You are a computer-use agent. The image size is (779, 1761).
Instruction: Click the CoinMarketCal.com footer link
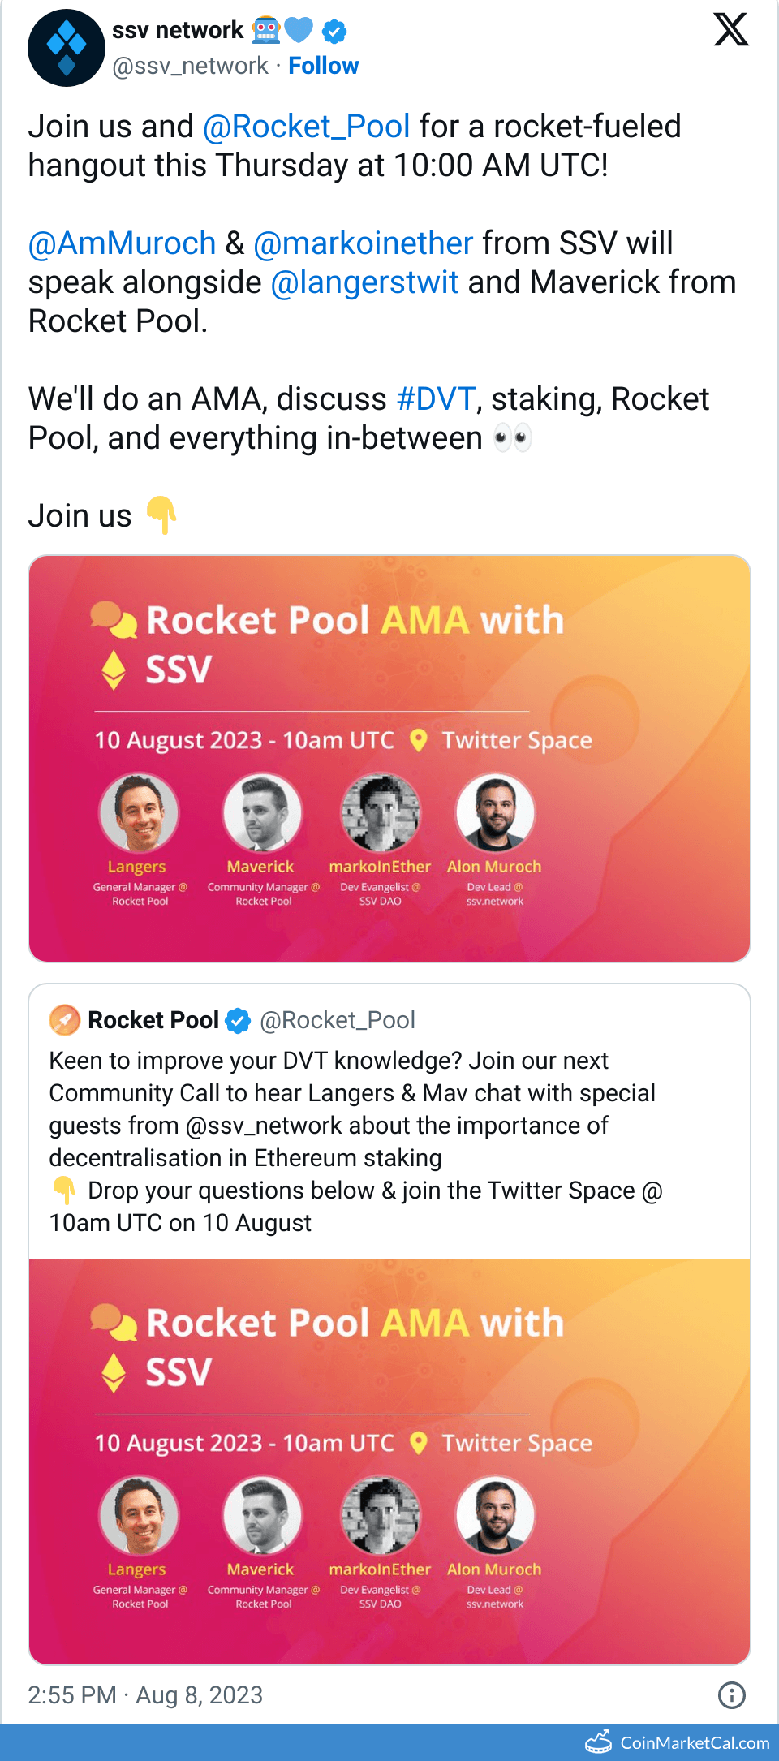pyautogui.click(x=694, y=1742)
